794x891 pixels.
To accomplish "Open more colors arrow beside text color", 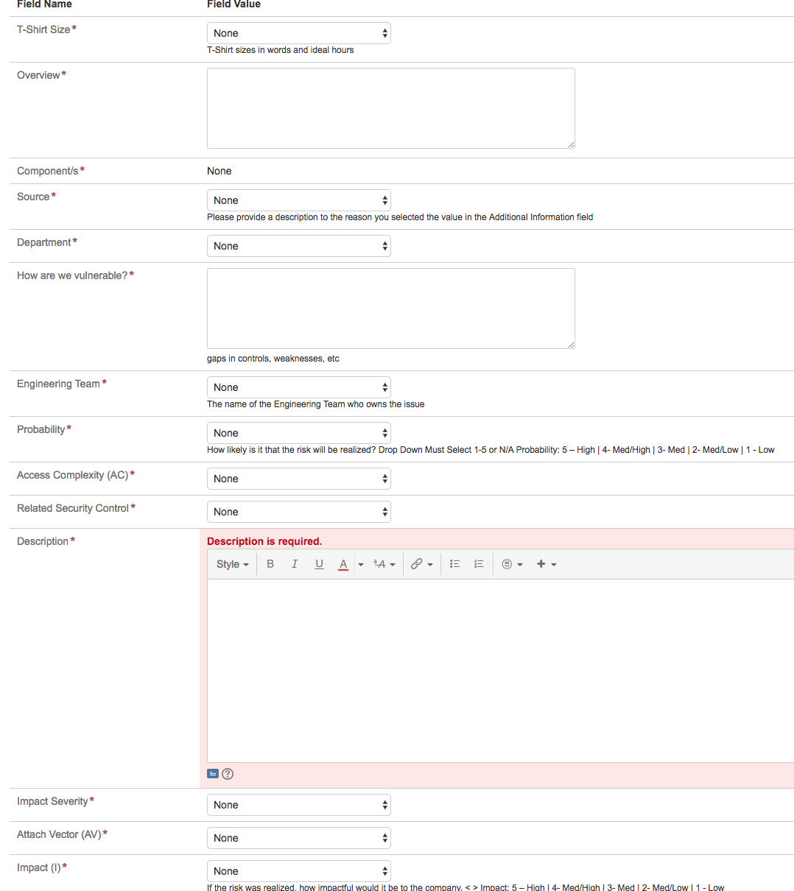I will click(361, 565).
